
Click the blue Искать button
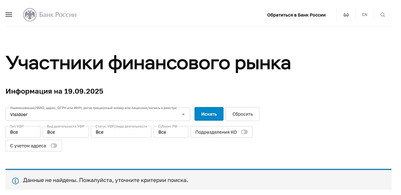click(x=209, y=114)
